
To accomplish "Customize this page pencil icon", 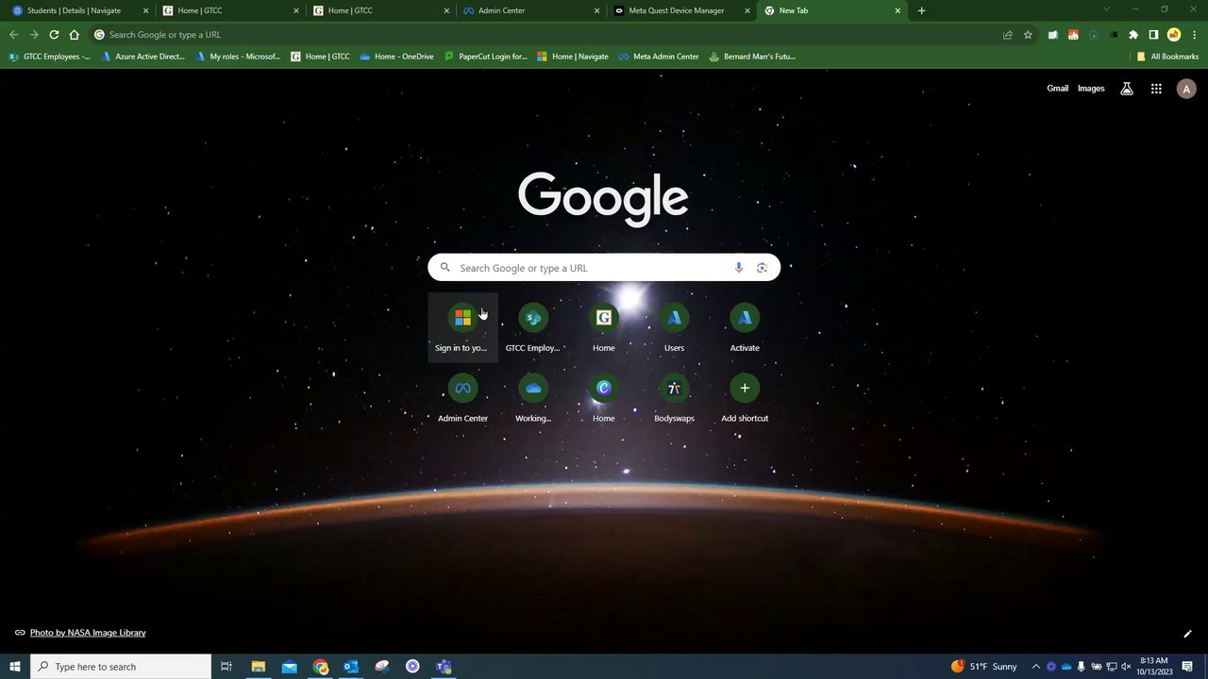I will [1187, 634].
